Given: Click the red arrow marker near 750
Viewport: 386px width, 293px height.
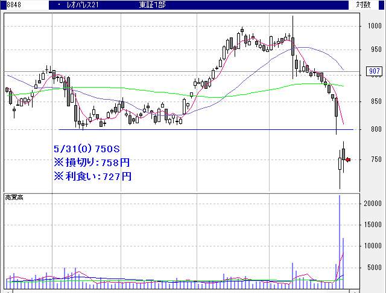Looking at the screenshot, I should click(347, 159).
